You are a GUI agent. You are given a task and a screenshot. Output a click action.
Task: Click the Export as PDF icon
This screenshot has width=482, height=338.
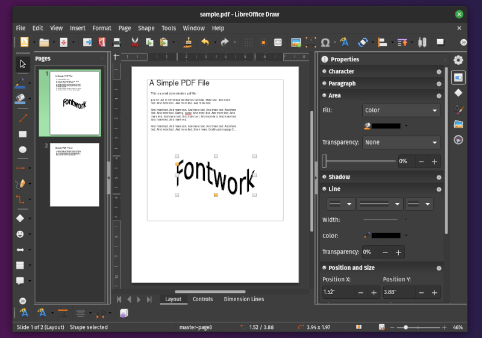tap(102, 42)
